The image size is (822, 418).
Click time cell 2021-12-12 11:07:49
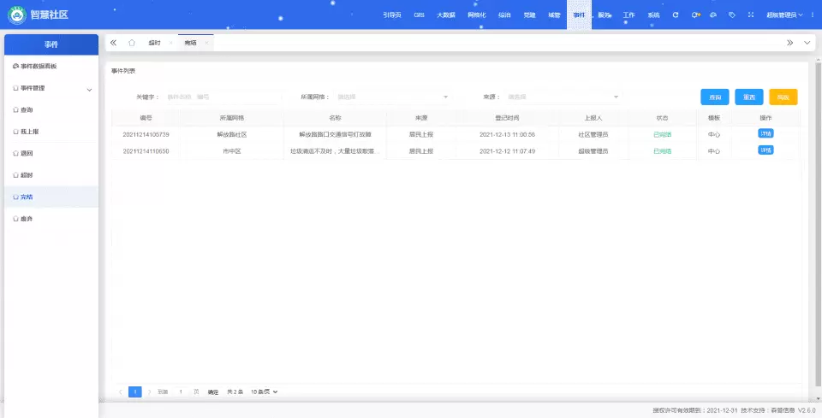click(x=507, y=151)
